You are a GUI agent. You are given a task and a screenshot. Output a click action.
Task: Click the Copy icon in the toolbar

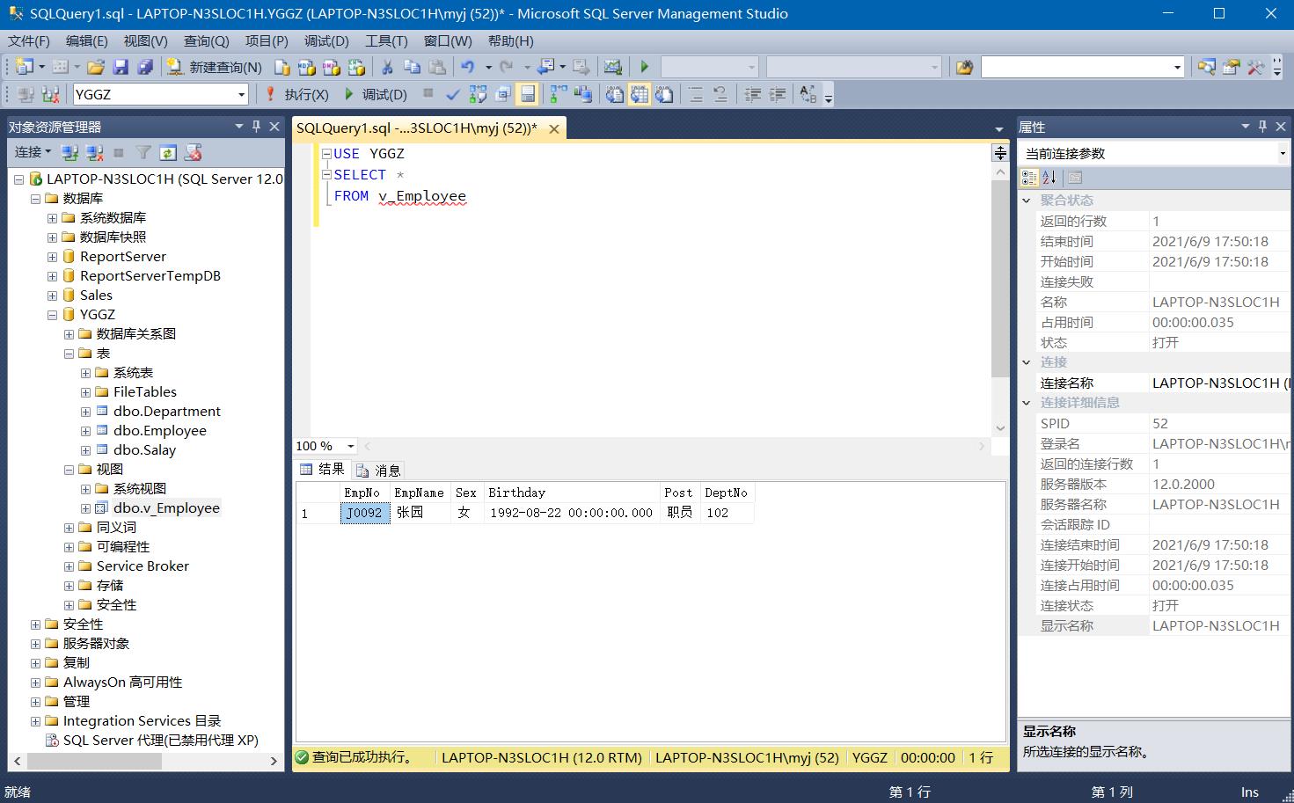point(412,67)
